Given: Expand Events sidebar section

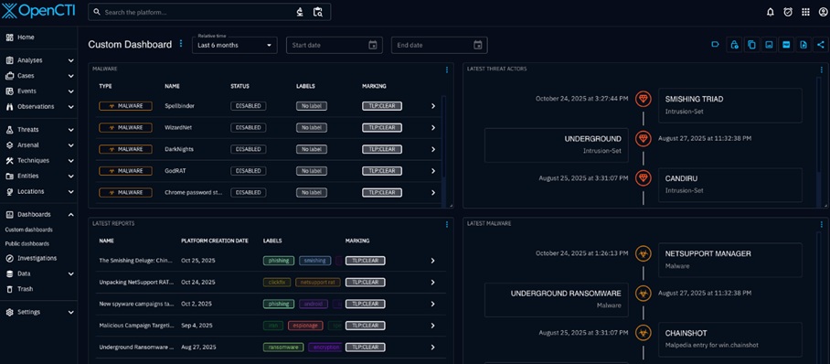Looking at the screenshot, I should tap(71, 91).
